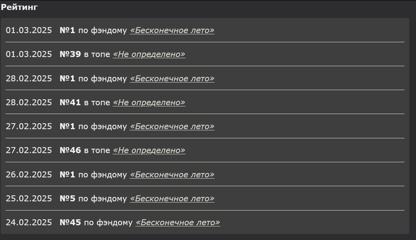Click the №1 label in 26.02.2025 row
Screen dimensions: 416x240
coord(67,175)
